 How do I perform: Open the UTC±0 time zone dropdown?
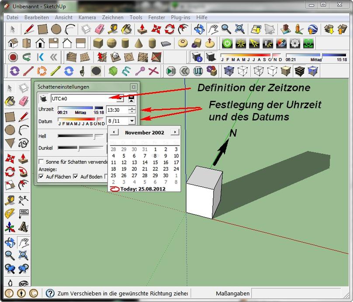click(121, 99)
